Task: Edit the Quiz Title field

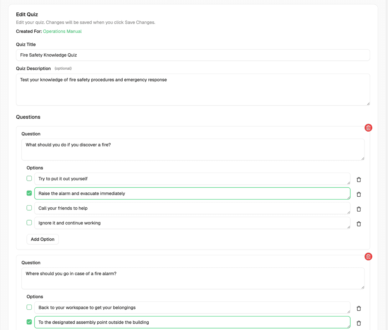Action: (x=193, y=55)
